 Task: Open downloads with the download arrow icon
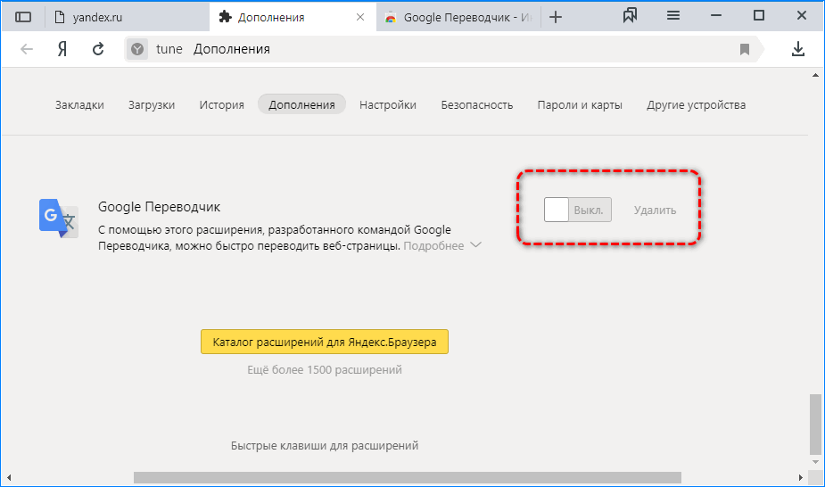tap(798, 49)
